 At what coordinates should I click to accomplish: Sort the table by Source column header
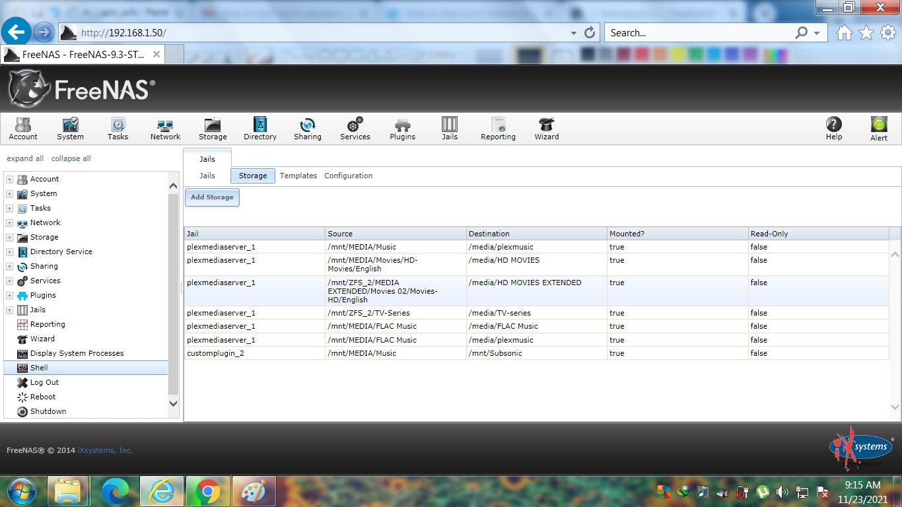(396, 234)
